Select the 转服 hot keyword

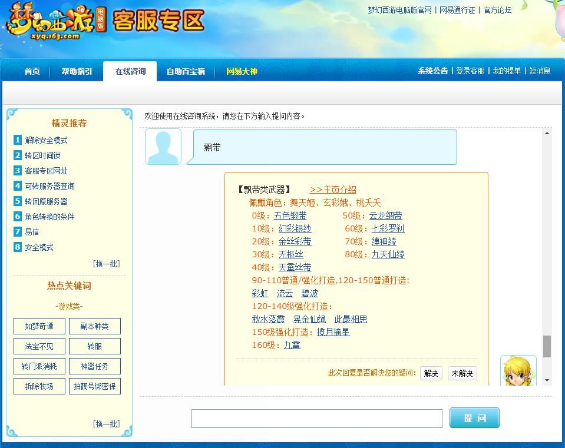click(x=94, y=346)
